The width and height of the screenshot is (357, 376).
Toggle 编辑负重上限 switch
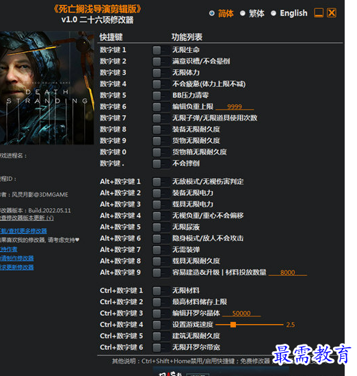pos(161,107)
